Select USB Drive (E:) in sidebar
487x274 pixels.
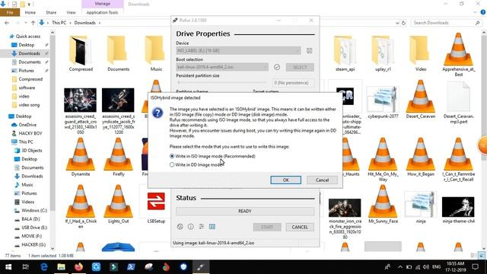tap(33, 228)
